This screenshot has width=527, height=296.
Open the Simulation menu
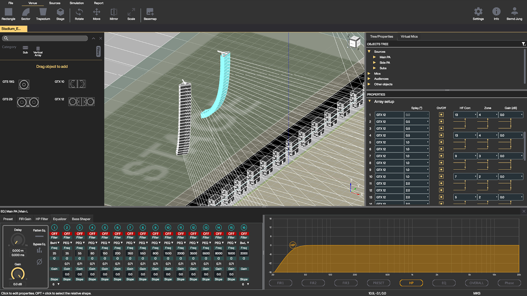[x=77, y=3]
